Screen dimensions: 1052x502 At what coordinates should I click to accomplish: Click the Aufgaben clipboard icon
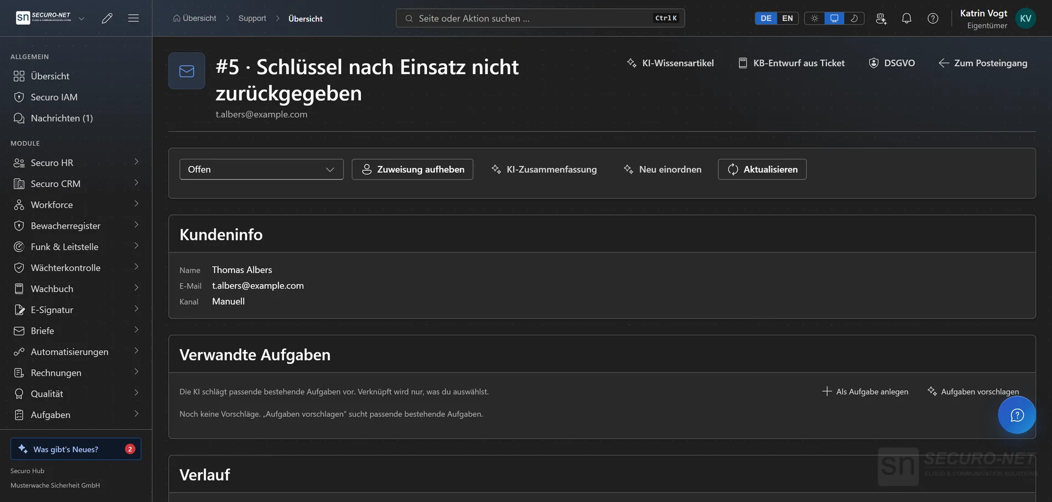19,415
